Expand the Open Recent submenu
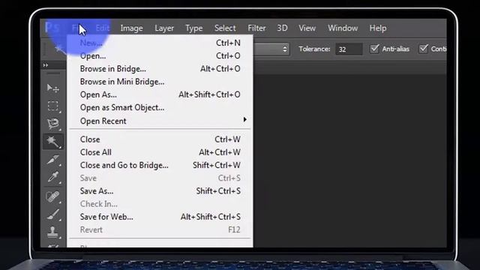This screenshot has height=270, width=480. point(160,121)
